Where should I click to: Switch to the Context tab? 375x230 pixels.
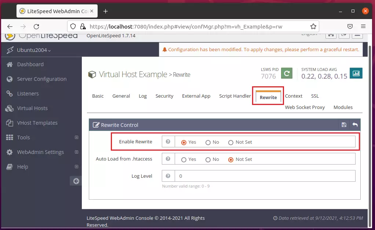[294, 96]
